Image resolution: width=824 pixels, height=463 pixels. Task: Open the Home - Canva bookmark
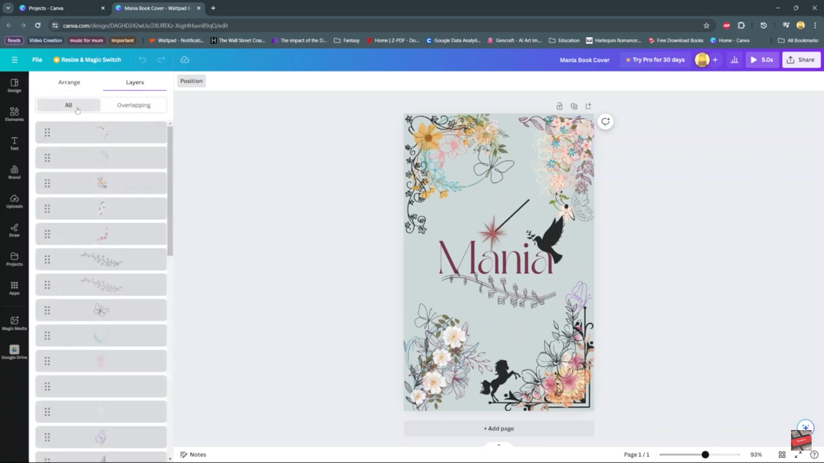click(x=730, y=40)
